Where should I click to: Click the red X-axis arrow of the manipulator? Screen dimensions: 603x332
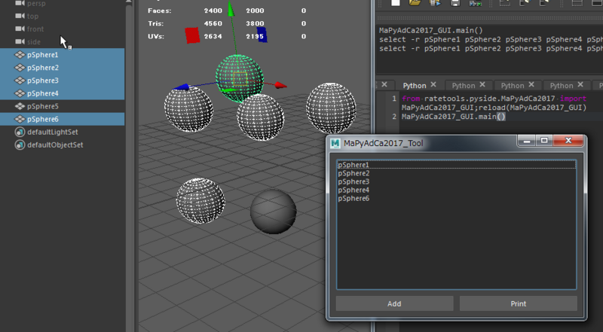coord(281,85)
